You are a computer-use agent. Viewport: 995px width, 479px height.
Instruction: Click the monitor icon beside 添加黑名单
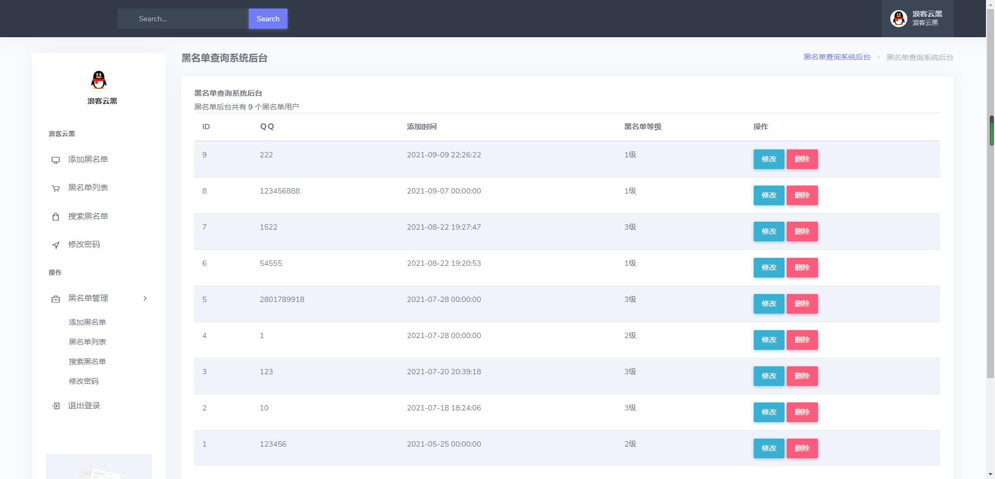click(55, 160)
